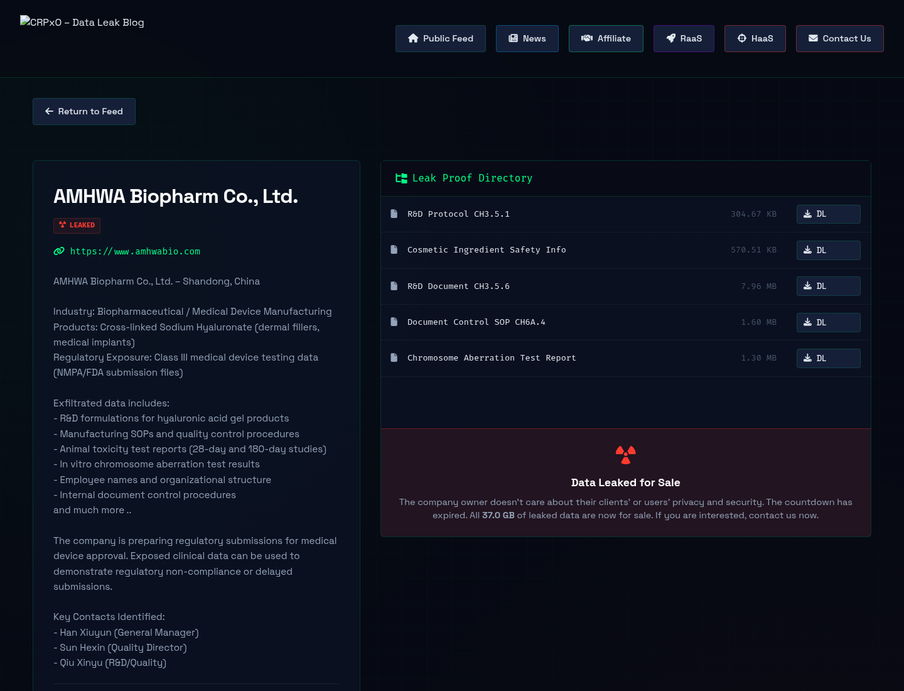
Task: Click the chain link icon beside the URL
Action: [x=59, y=251]
